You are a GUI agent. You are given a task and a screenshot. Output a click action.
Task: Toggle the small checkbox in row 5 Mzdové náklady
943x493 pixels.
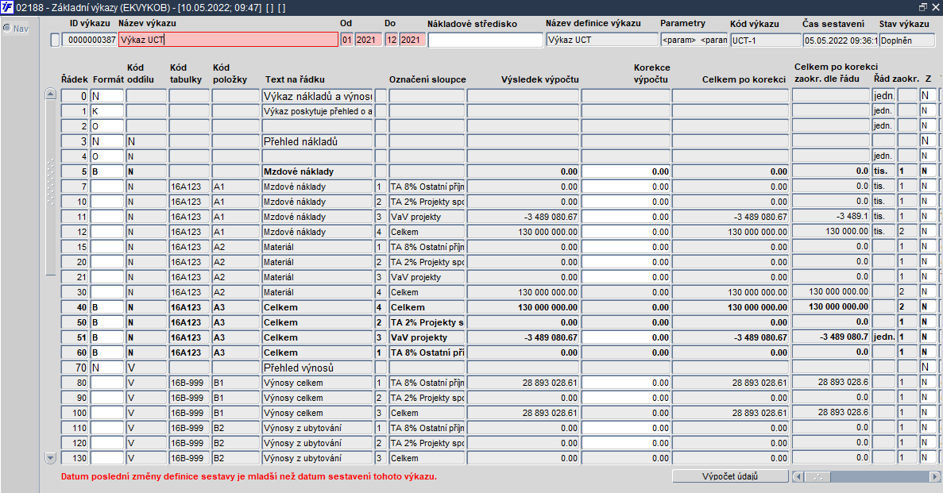(x=381, y=171)
